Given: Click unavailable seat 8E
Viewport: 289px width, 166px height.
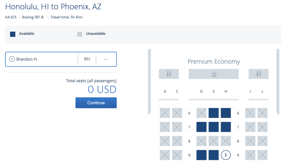Looking at the screenshot, I should 214,141.
